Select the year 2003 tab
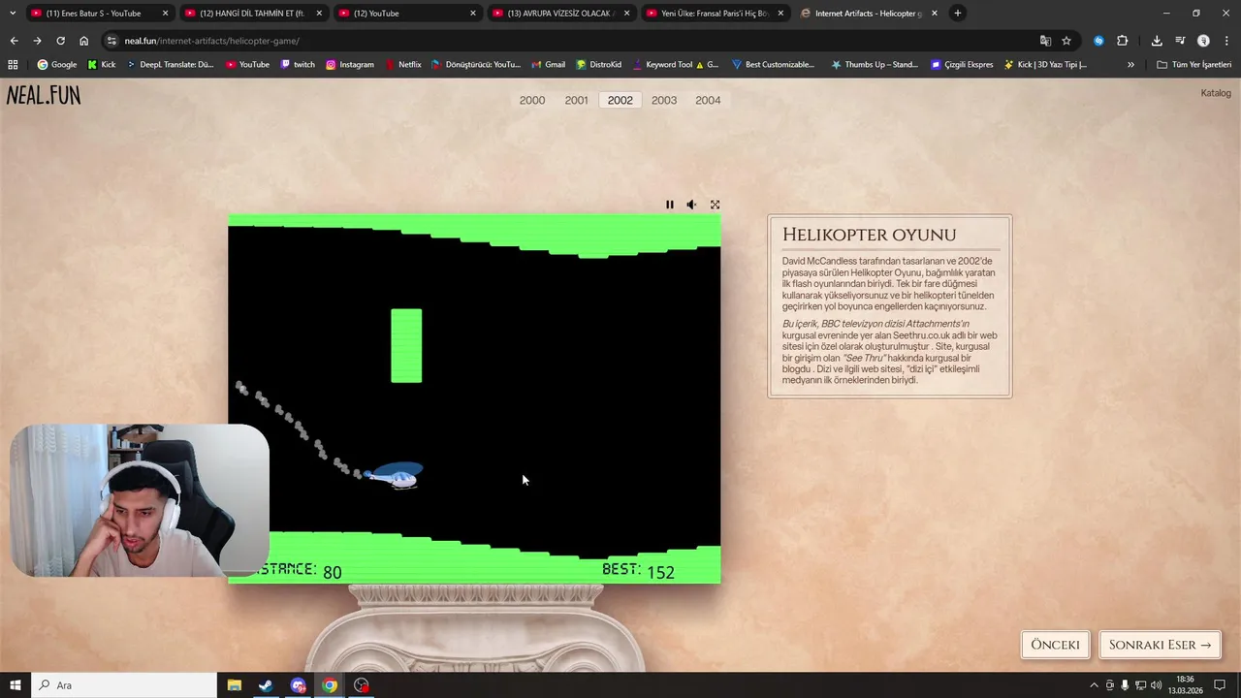Viewport: 1241px width, 698px height. click(x=664, y=100)
